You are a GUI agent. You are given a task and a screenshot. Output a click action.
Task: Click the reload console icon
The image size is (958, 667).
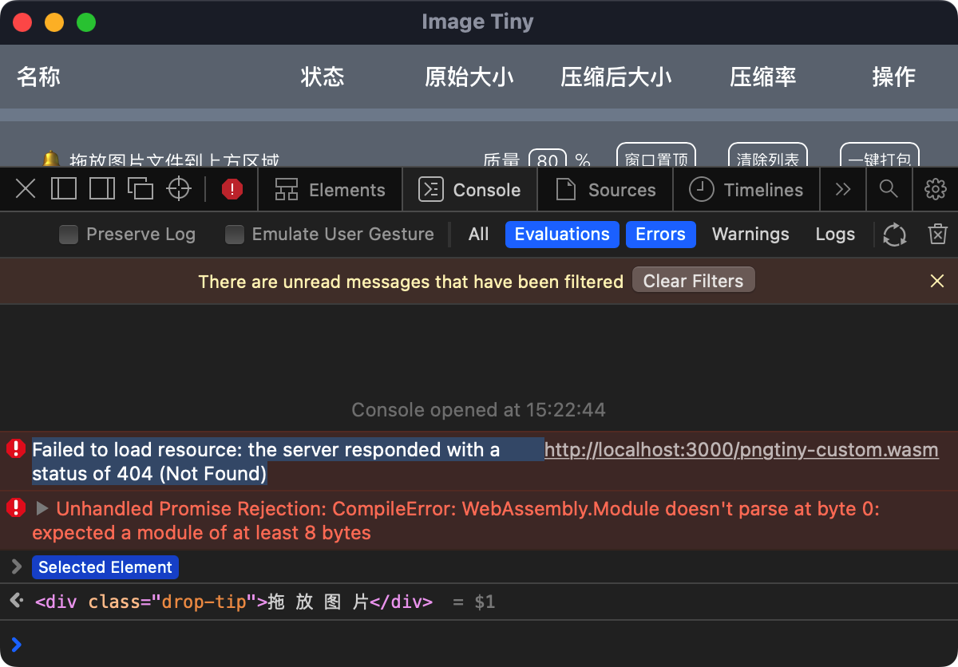pyautogui.click(x=895, y=235)
